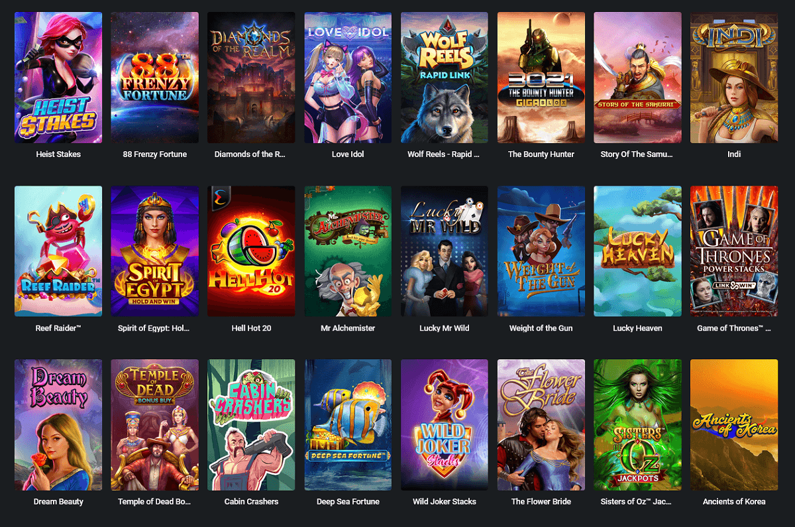This screenshot has height=527, width=795.
Task: Launch Game of Thrones Power Stacks tile
Action: (x=734, y=251)
